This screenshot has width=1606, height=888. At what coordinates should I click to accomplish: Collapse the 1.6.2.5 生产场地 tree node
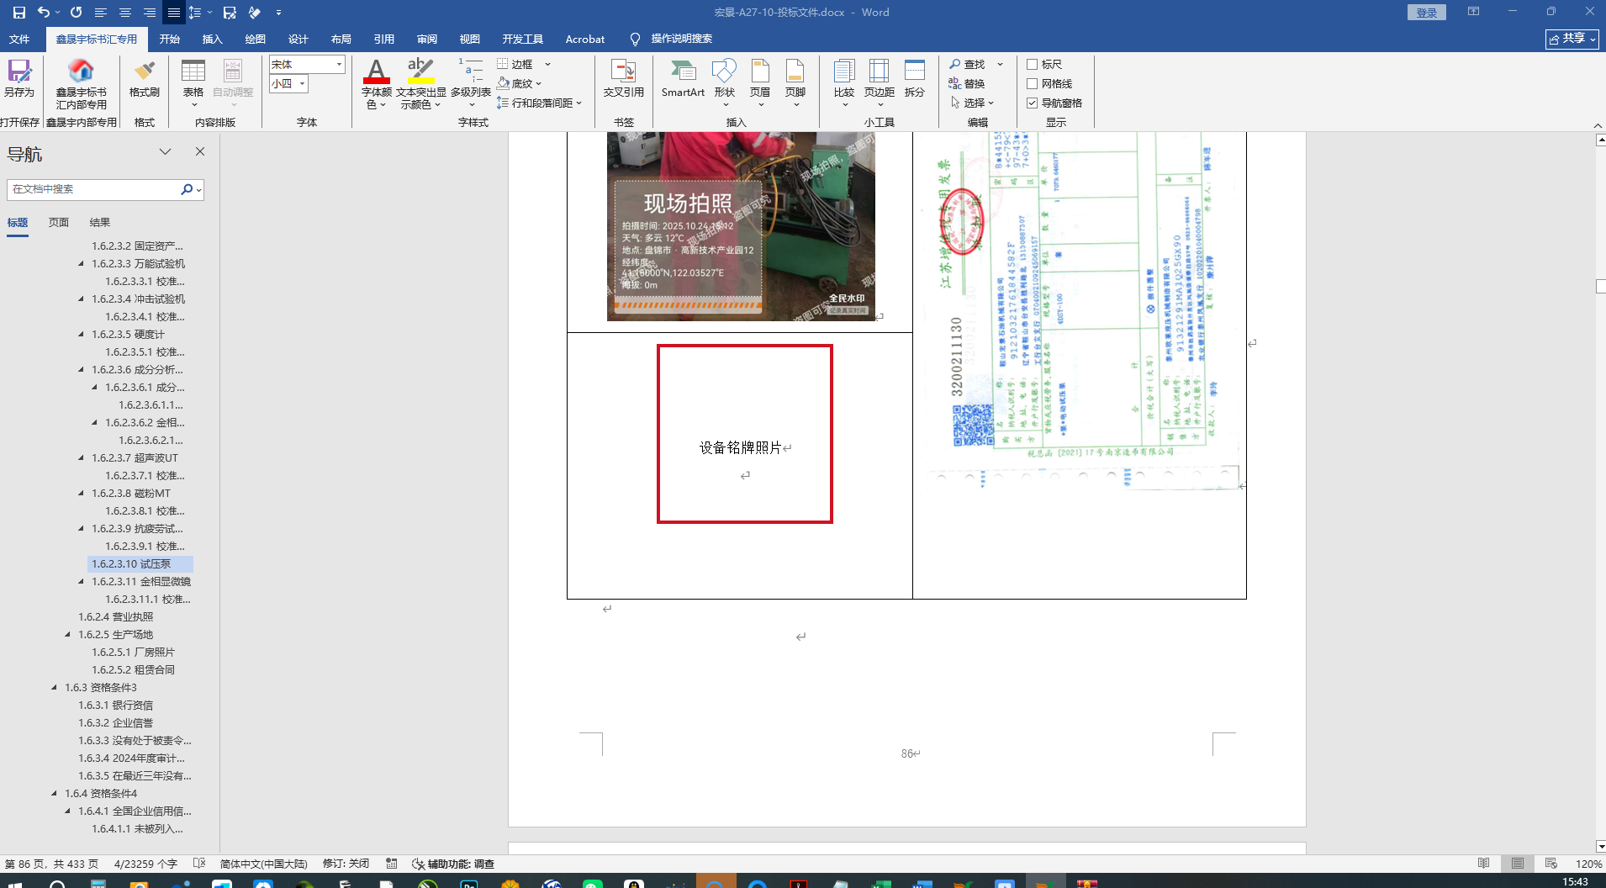[x=68, y=634]
